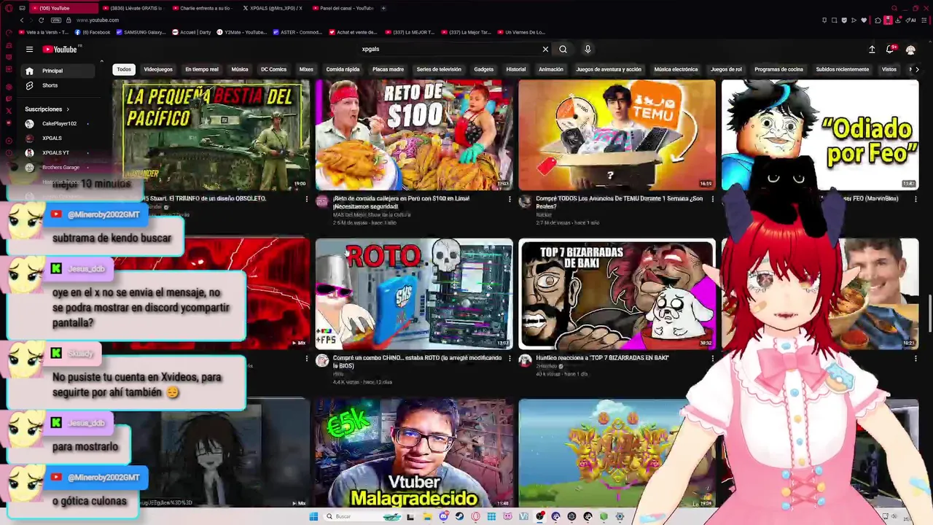The width and height of the screenshot is (933, 525).
Task: Click the YouTube logo
Action: tap(60, 50)
